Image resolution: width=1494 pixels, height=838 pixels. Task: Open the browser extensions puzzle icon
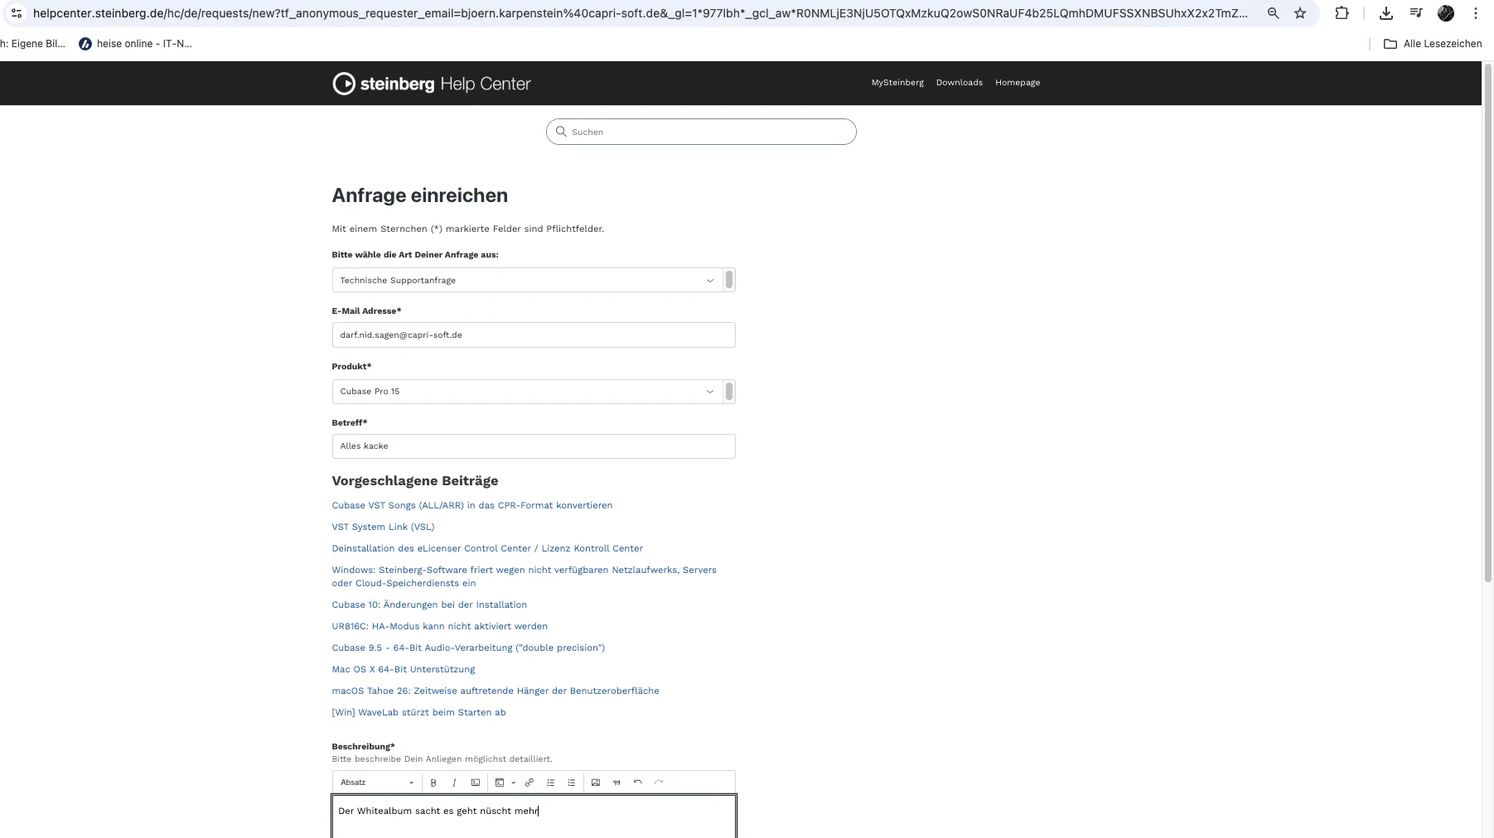1342,13
